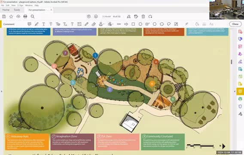Go to the next page with down arrow
Screen dimensions: 244x155
[x=96, y=16]
